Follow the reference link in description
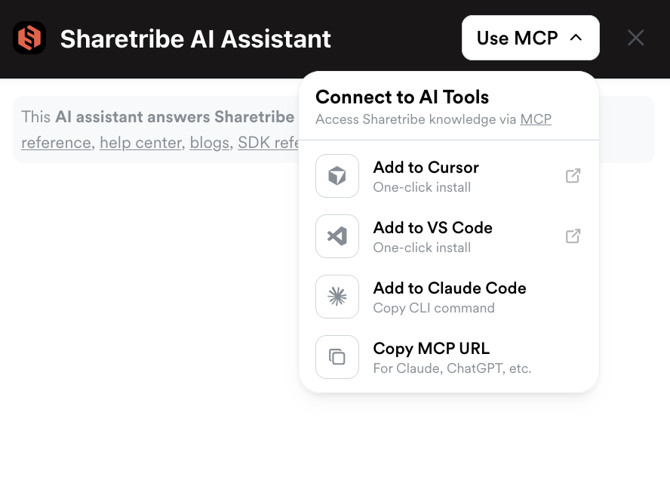 [56, 143]
